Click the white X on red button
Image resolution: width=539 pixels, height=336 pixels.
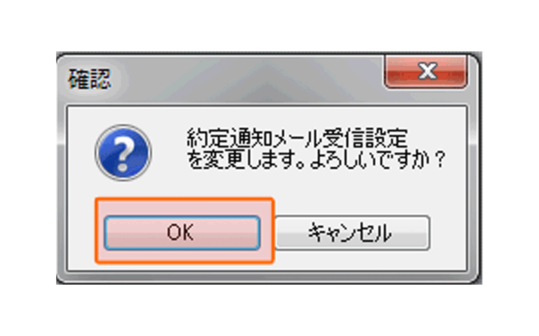click(x=426, y=72)
